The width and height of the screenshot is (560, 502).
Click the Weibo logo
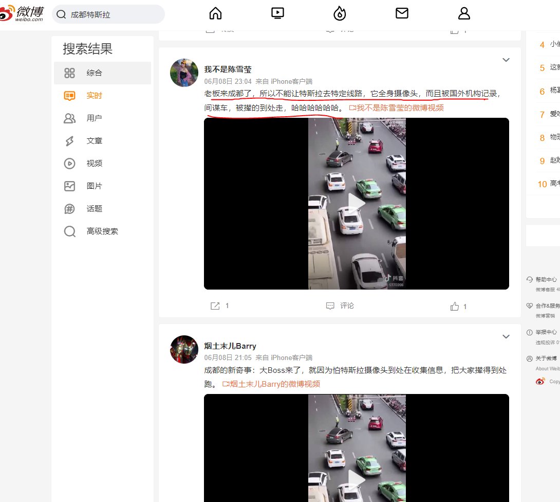pos(22,13)
